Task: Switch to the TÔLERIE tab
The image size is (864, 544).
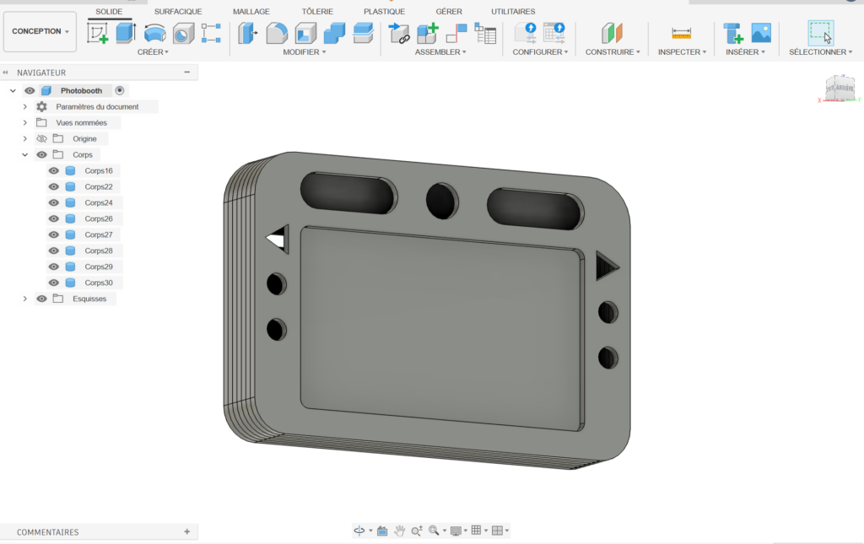Action: (317, 12)
